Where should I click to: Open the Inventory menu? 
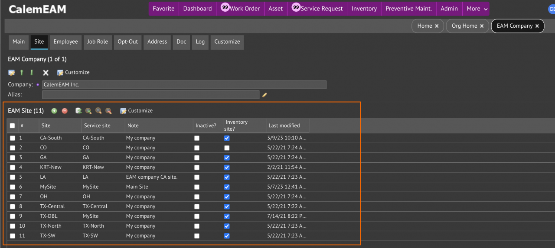(x=364, y=9)
